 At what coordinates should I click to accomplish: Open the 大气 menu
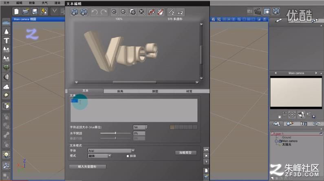[x=45, y=3]
